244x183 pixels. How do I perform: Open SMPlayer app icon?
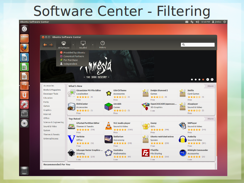(x=182, y=126)
